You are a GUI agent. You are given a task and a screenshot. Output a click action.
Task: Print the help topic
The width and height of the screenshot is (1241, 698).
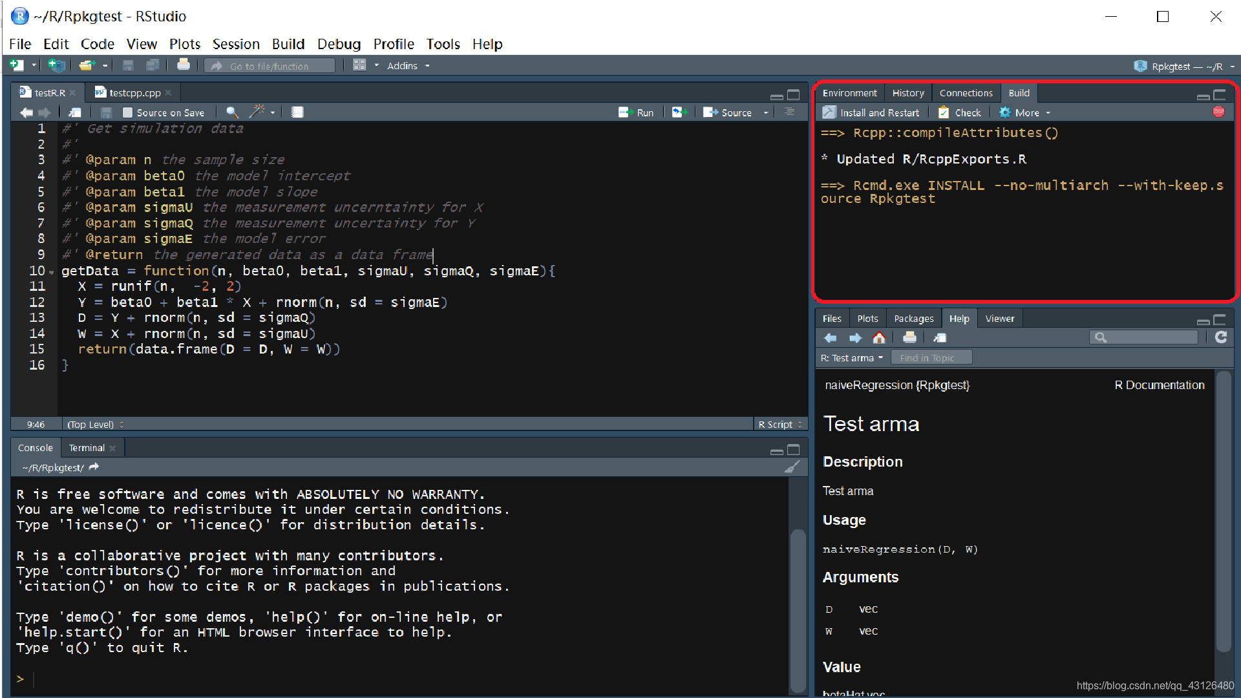point(909,337)
